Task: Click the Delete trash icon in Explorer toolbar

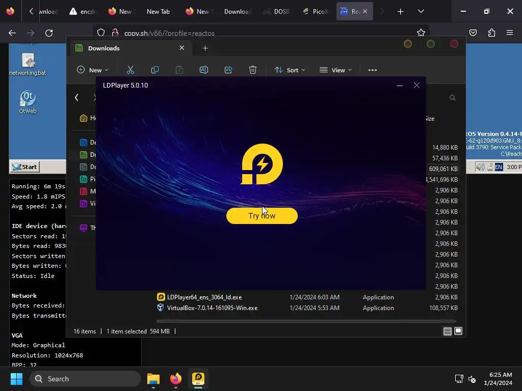Action: 253,70
